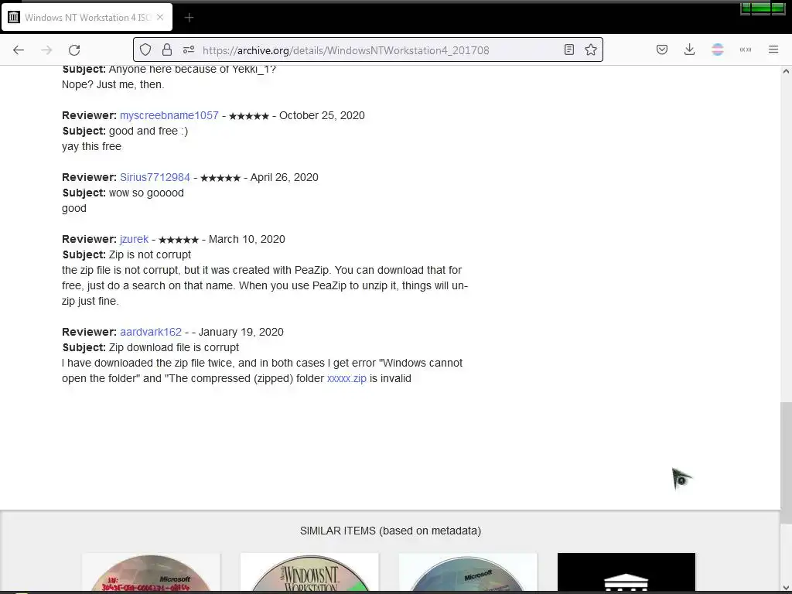Click the text "Zip is not corrupt"
This screenshot has height=594, width=792.
150,254
